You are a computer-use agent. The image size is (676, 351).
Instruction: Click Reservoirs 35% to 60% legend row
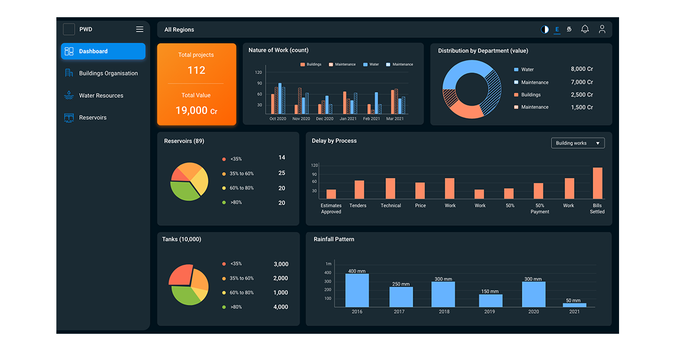coord(254,173)
